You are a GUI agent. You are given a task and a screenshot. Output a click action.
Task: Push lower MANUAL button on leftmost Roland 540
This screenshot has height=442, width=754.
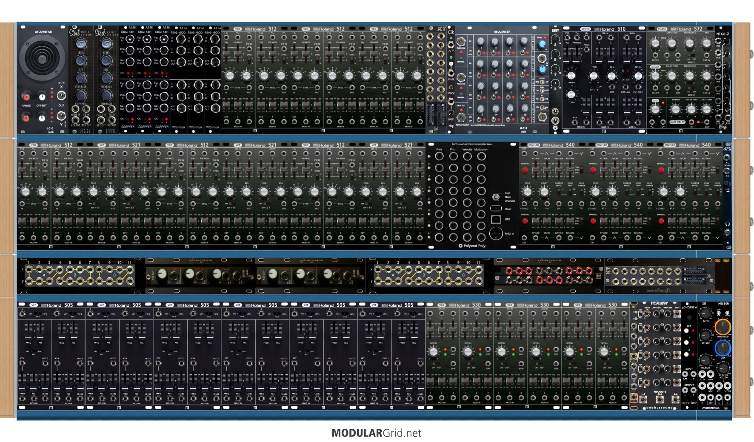point(525,221)
